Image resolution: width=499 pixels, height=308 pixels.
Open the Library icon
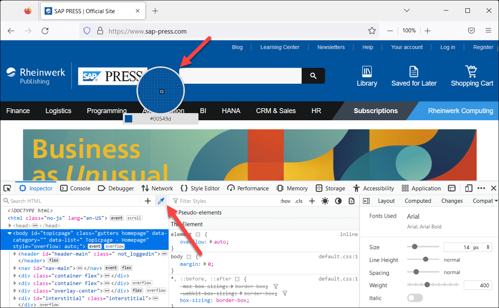(367, 72)
